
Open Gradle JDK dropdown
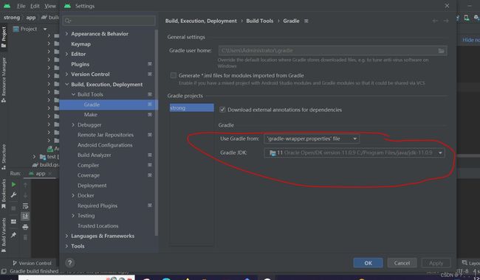click(354, 153)
